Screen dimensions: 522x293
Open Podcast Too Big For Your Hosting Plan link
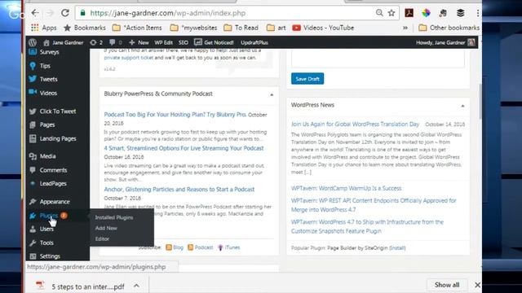175,114
